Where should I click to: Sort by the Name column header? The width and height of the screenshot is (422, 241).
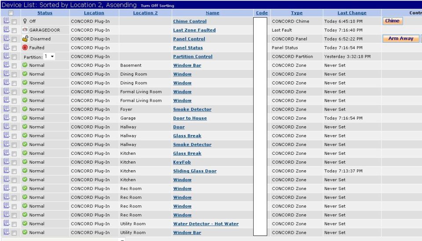(212, 13)
